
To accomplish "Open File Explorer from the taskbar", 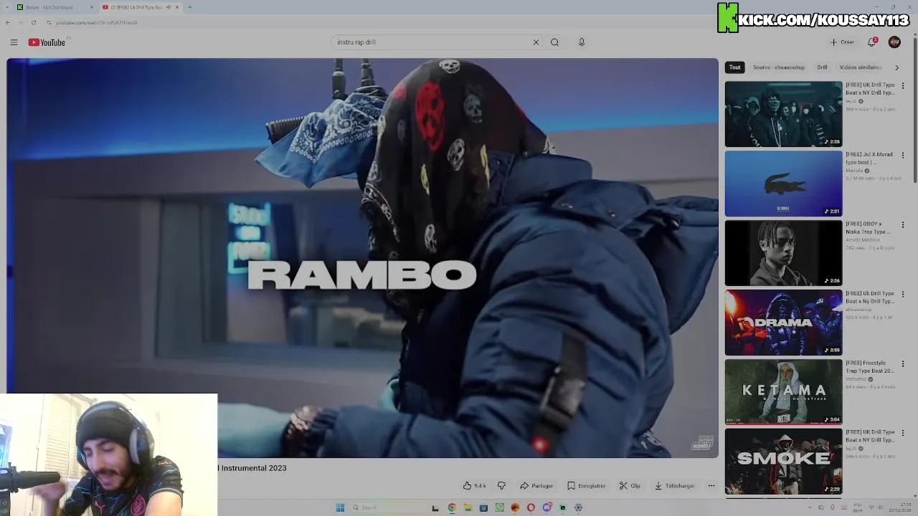I will [468, 507].
